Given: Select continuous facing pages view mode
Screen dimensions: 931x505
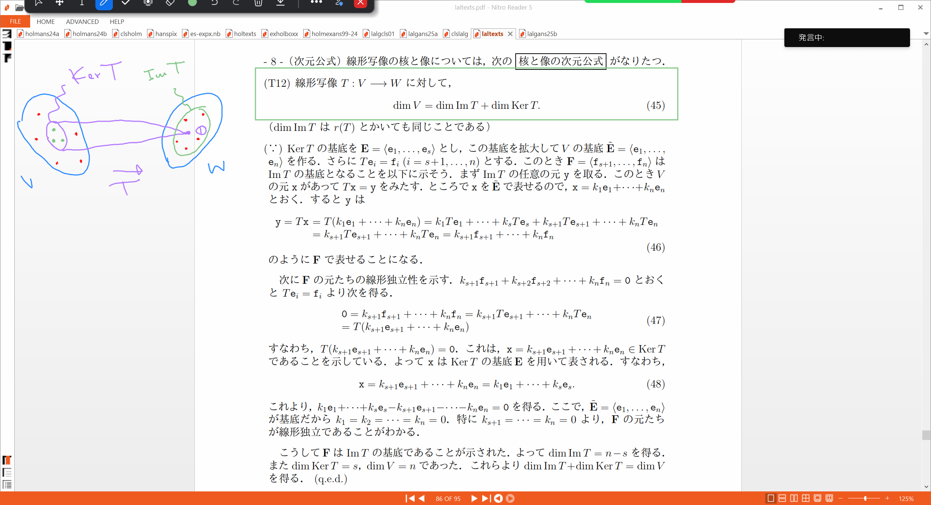Looking at the screenshot, I should (x=806, y=498).
